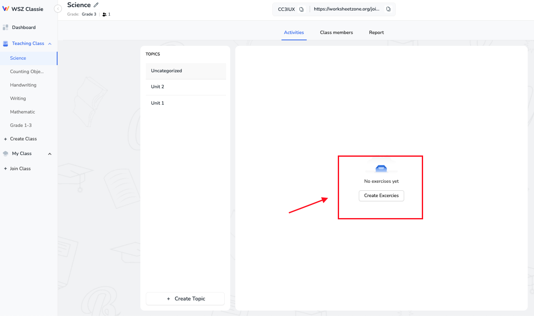This screenshot has width=534, height=316.
Task: Click the Science class title
Action: click(79, 5)
